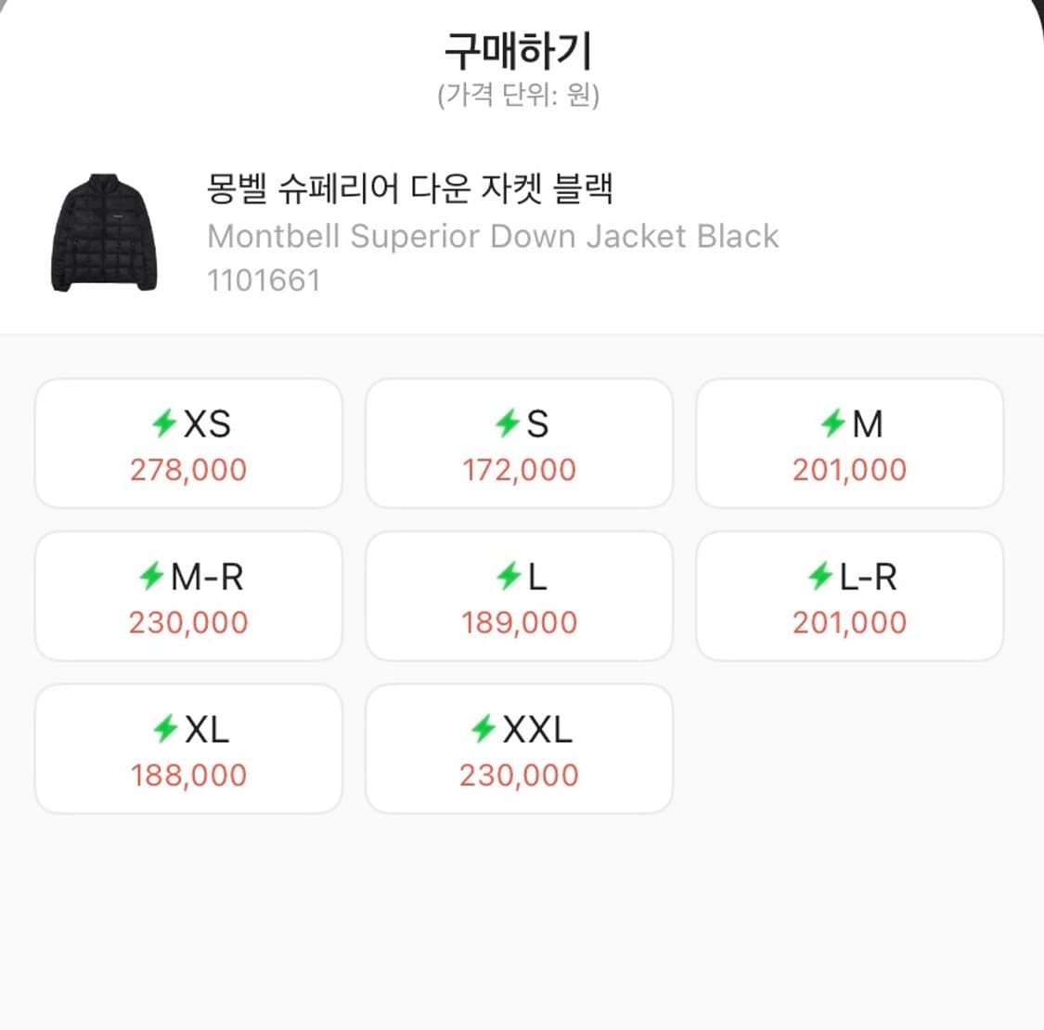Select the M-R size option
Viewport: 1044px width, 1030px height.
tap(187, 596)
